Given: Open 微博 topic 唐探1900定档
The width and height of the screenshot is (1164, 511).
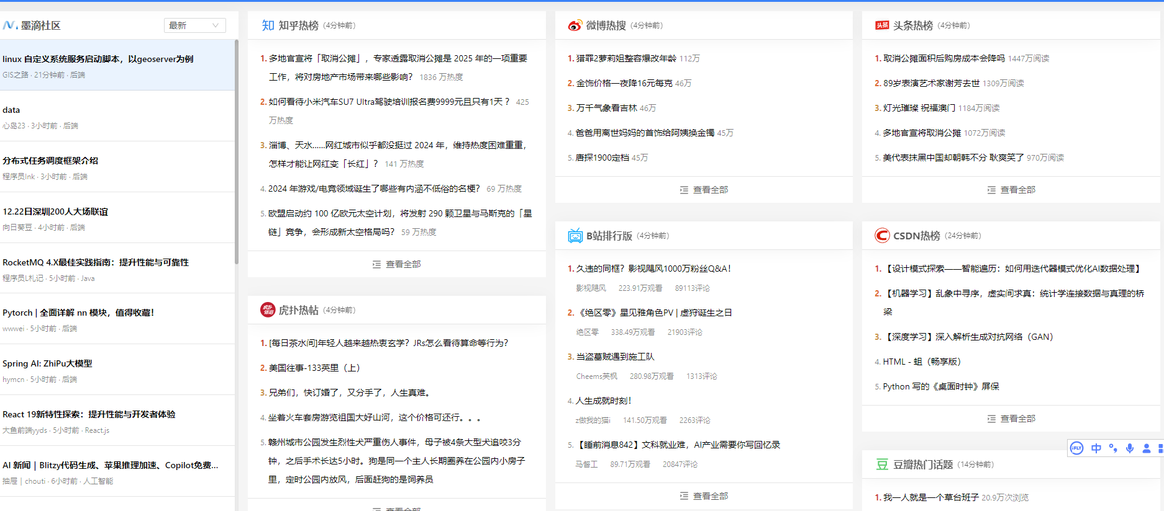Looking at the screenshot, I should pos(602,158).
